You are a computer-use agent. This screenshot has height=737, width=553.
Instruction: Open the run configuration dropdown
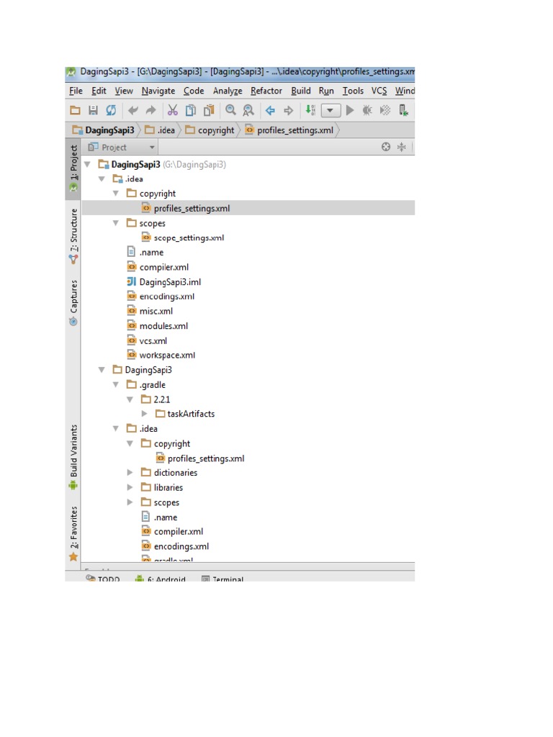point(331,110)
